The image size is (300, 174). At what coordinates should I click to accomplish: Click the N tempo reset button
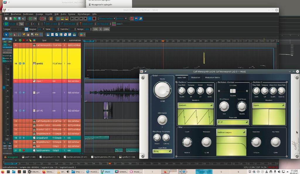(100, 29)
